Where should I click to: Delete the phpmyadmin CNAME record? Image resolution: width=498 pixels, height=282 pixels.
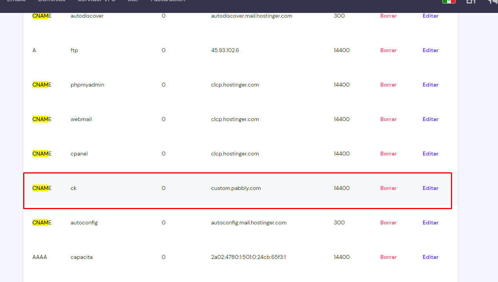pyautogui.click(x=388, y=85)
